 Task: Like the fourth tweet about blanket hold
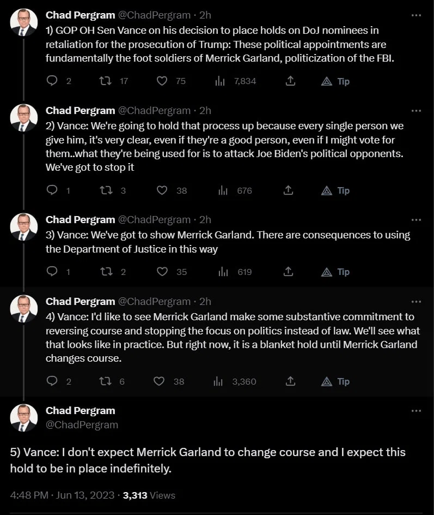(x=159, y=381)
